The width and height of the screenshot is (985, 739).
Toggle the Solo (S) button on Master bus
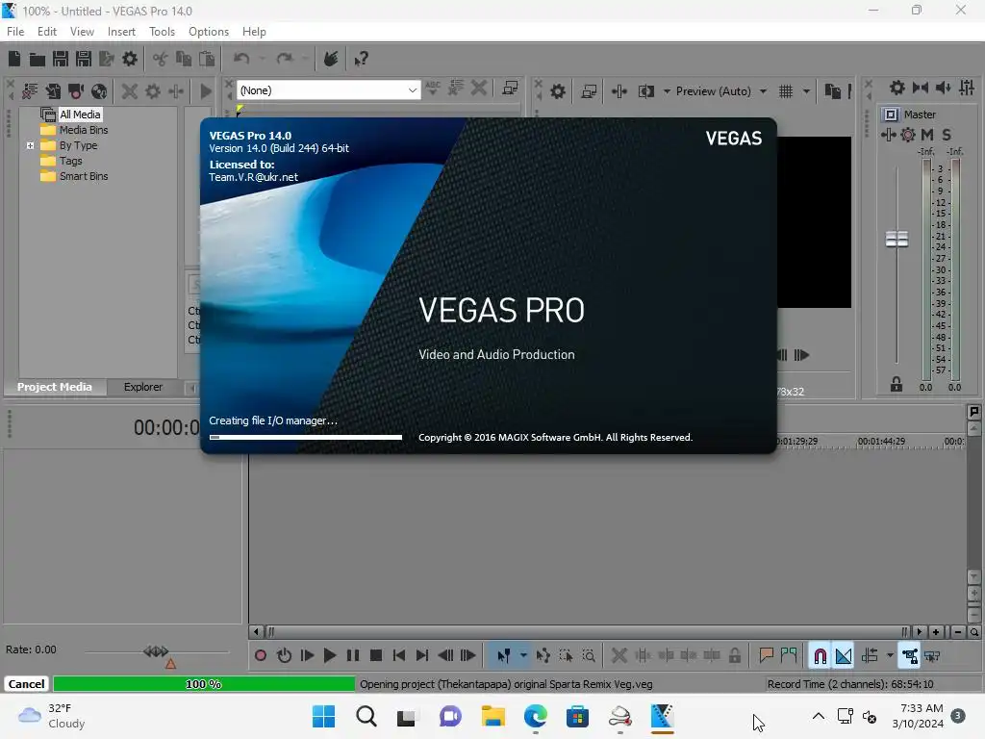947,135
